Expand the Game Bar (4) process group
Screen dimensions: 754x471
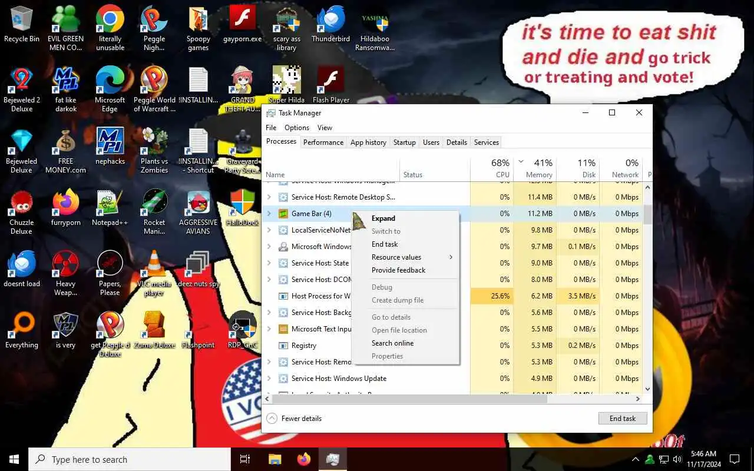point(269,214)
